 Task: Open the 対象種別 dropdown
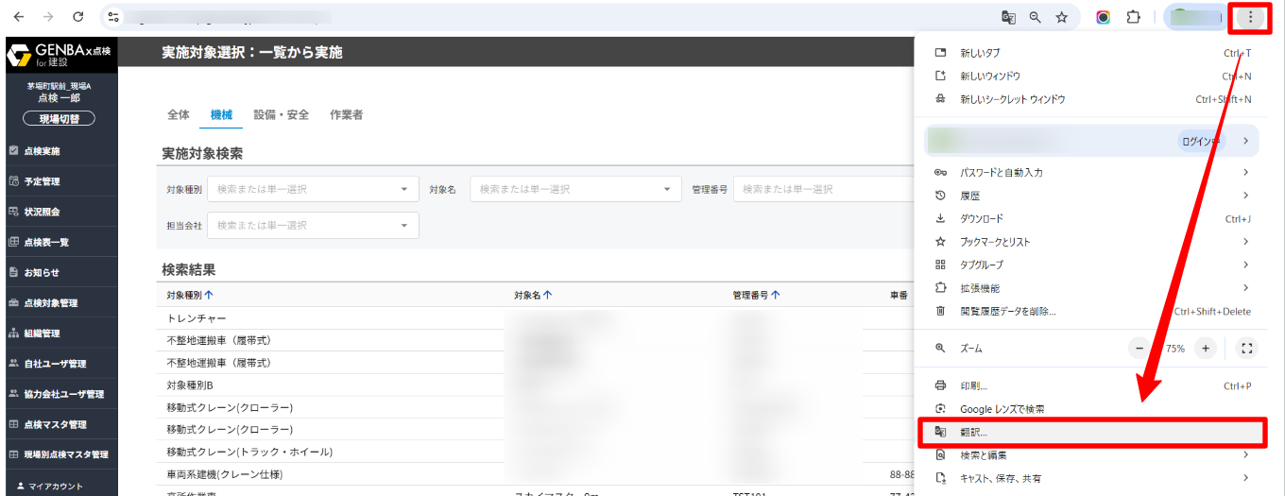pos(313,189)
